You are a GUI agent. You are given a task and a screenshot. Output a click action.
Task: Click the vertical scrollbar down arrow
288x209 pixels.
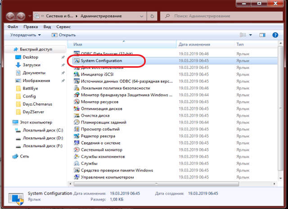(x=280, y=178)
